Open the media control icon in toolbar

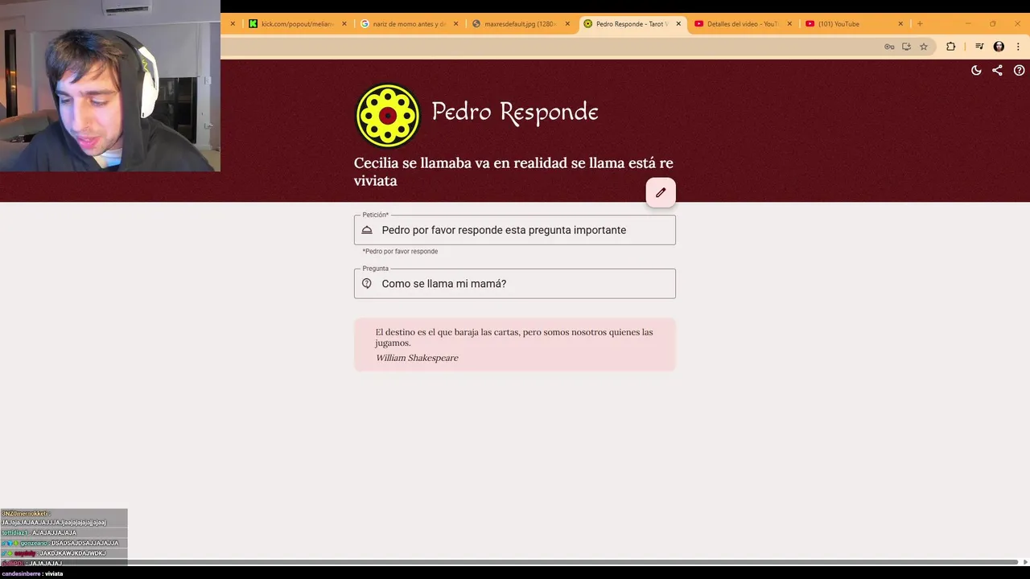tap(979, 47)
